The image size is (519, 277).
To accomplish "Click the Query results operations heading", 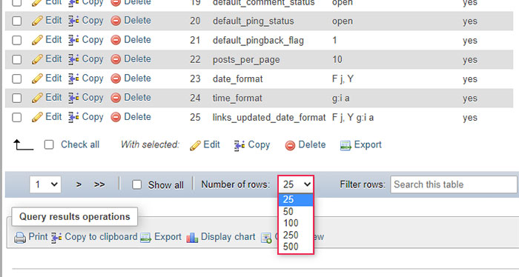I will tap(74, 216).
